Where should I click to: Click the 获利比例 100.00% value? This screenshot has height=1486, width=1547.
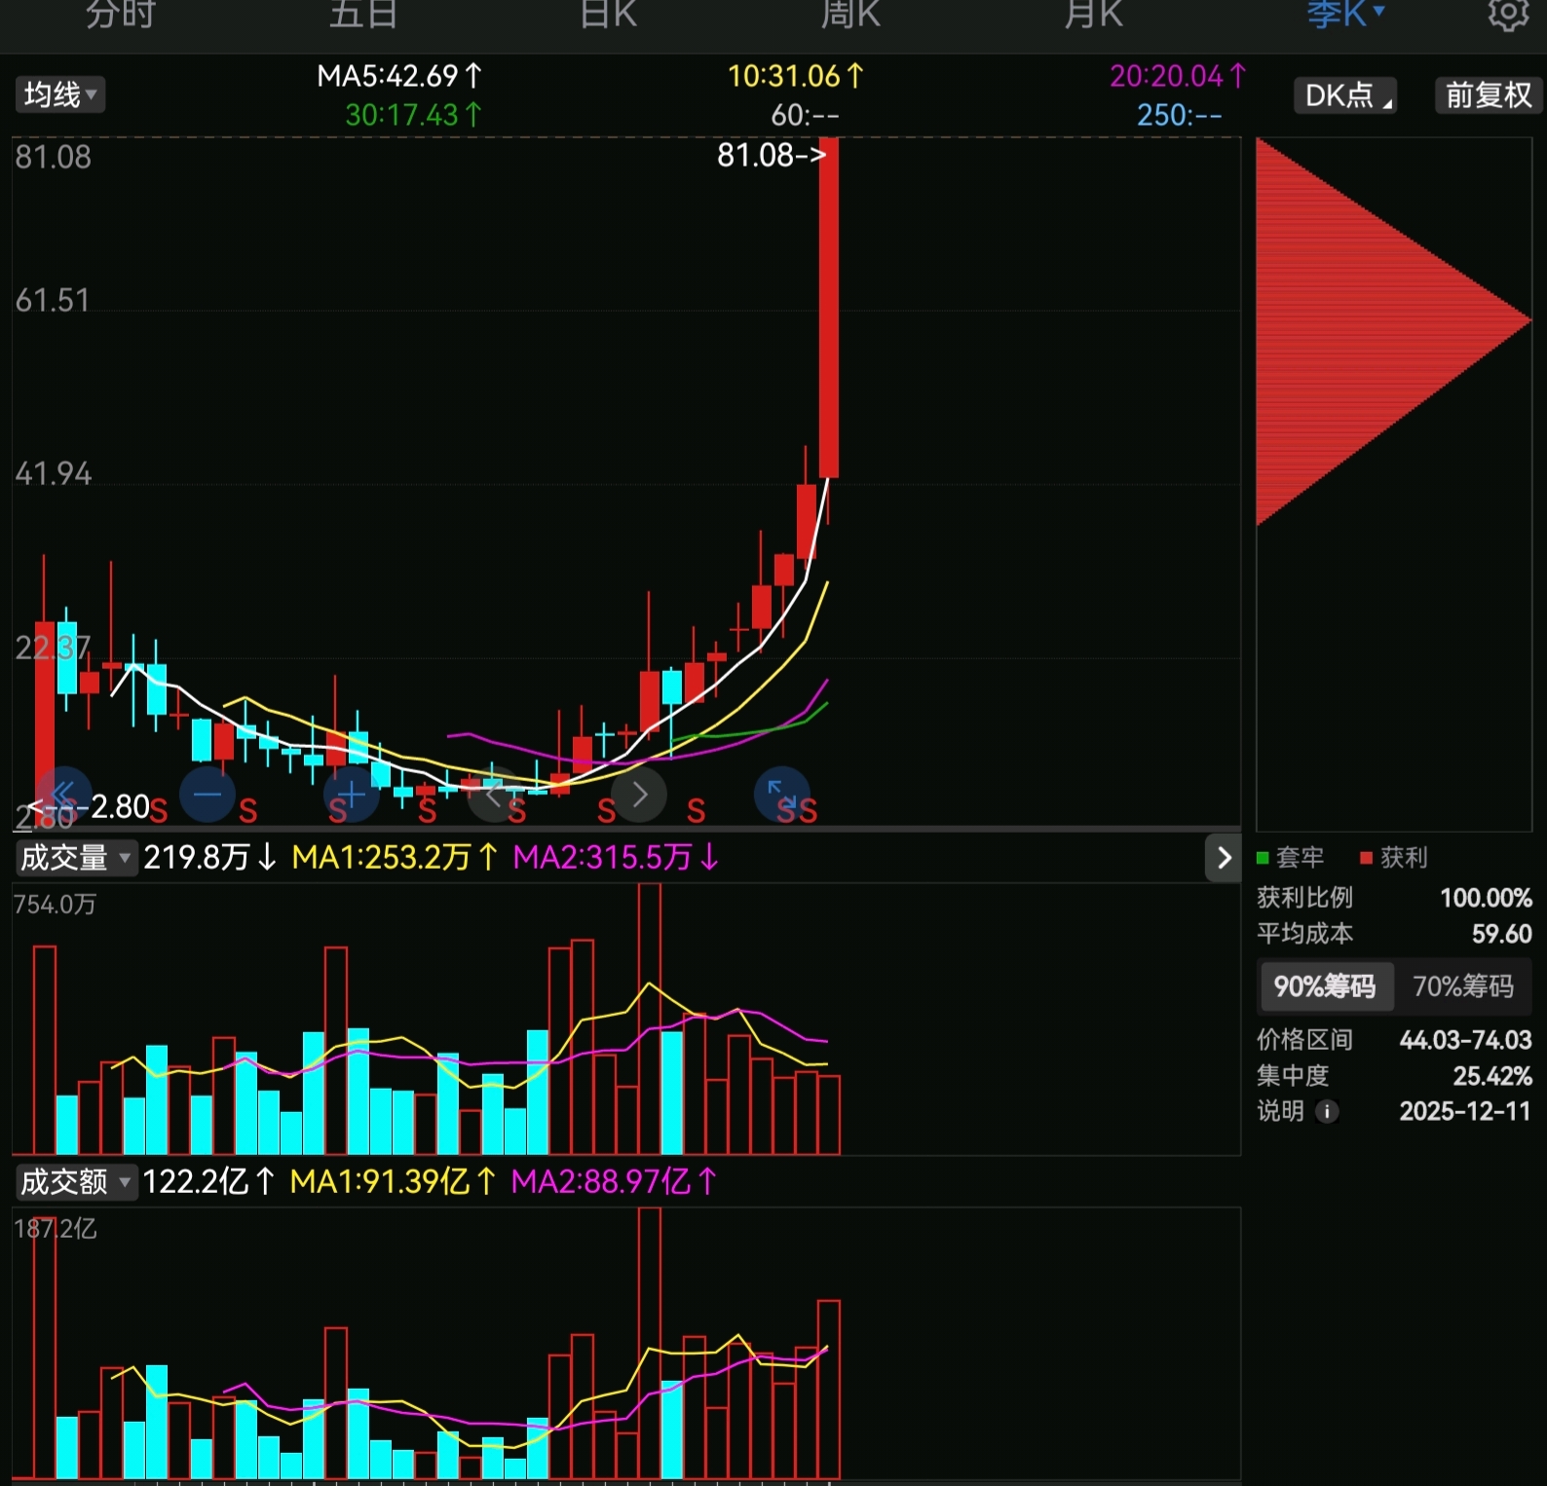(1486, 897)
